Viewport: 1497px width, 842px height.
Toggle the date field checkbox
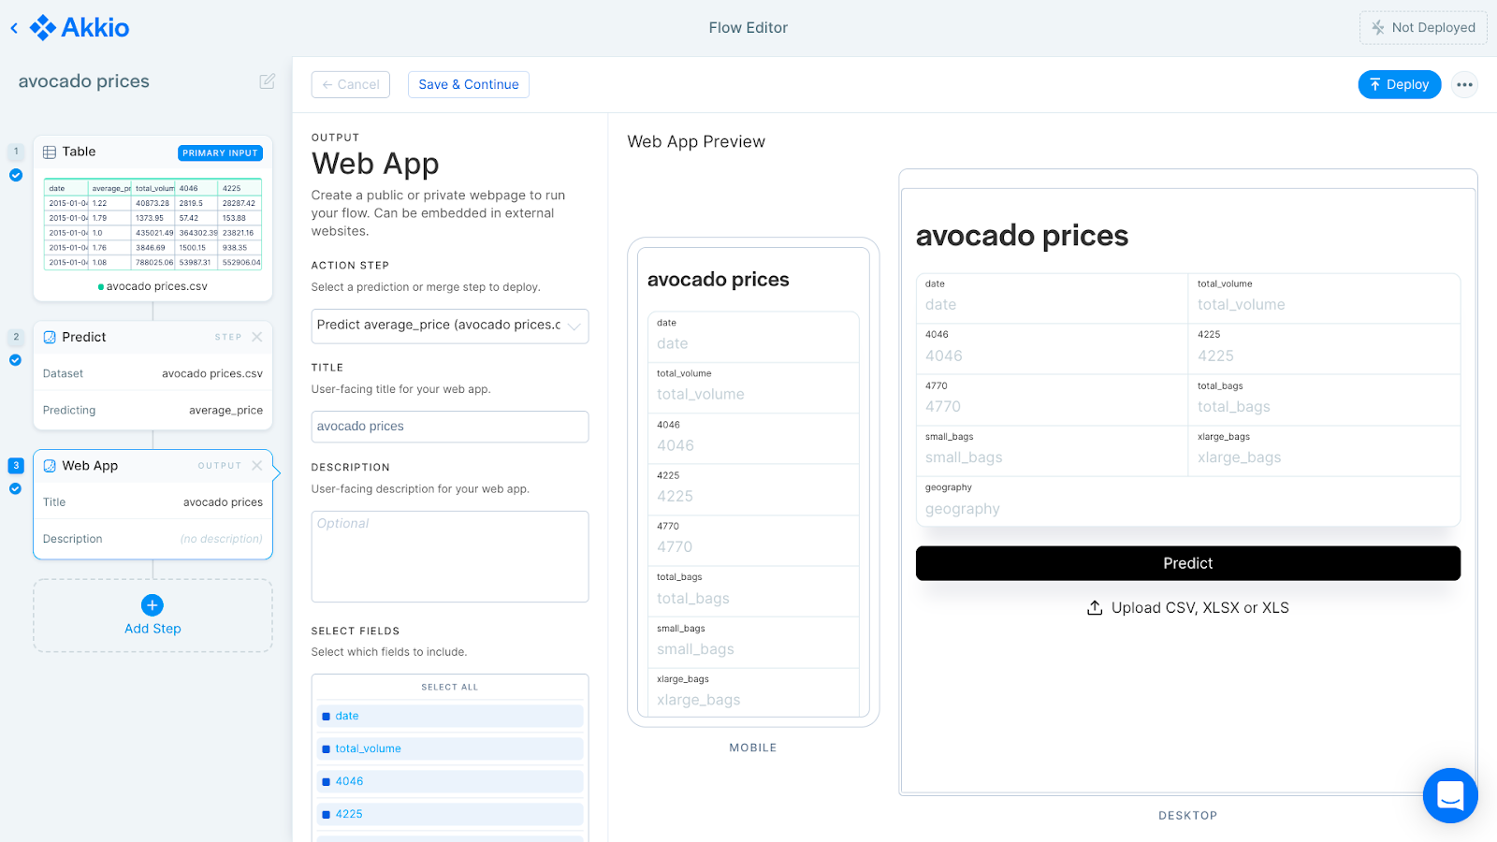tap(326, 716)
